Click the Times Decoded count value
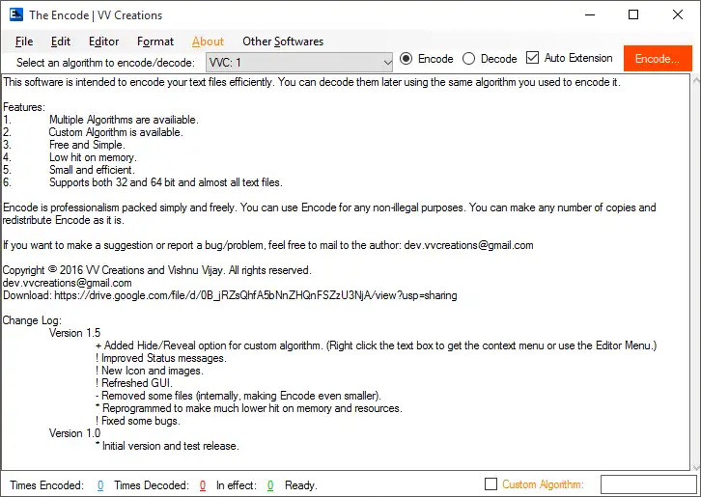Image resolution: width=701 pixels, height=497 pixels. click(203, 485)
